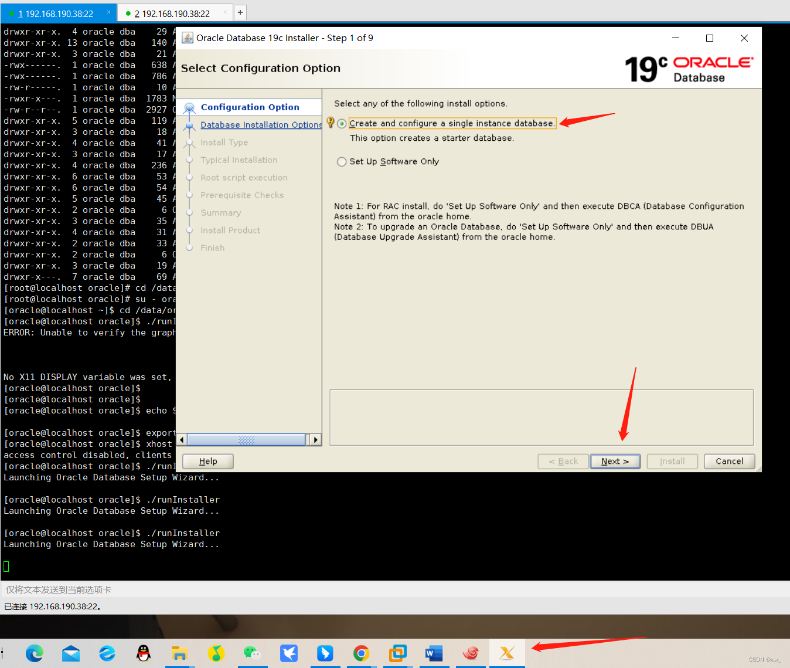Switch to Xmanager X icon in taskbar

(507, 653)
